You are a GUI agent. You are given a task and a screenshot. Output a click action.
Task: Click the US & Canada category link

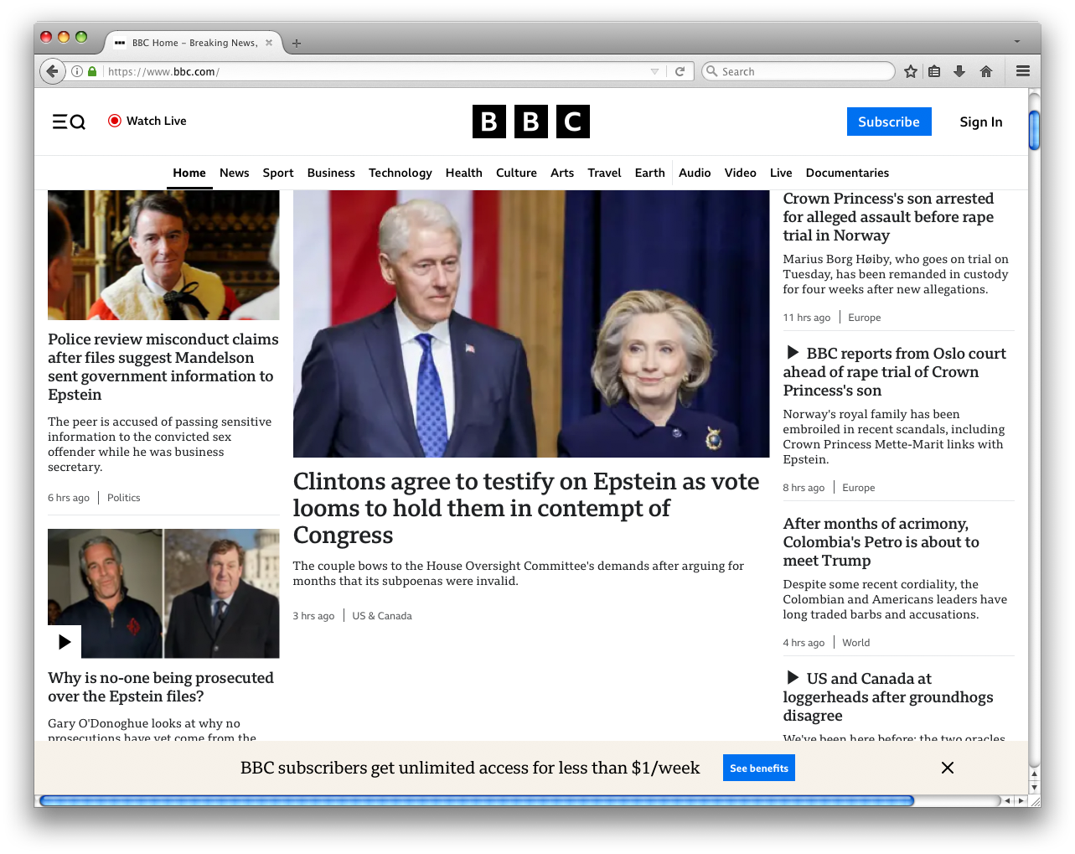pos(382,616)
